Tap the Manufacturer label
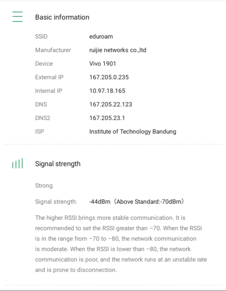The width and height of the screenshot is (226, 291). click(53, 50)
